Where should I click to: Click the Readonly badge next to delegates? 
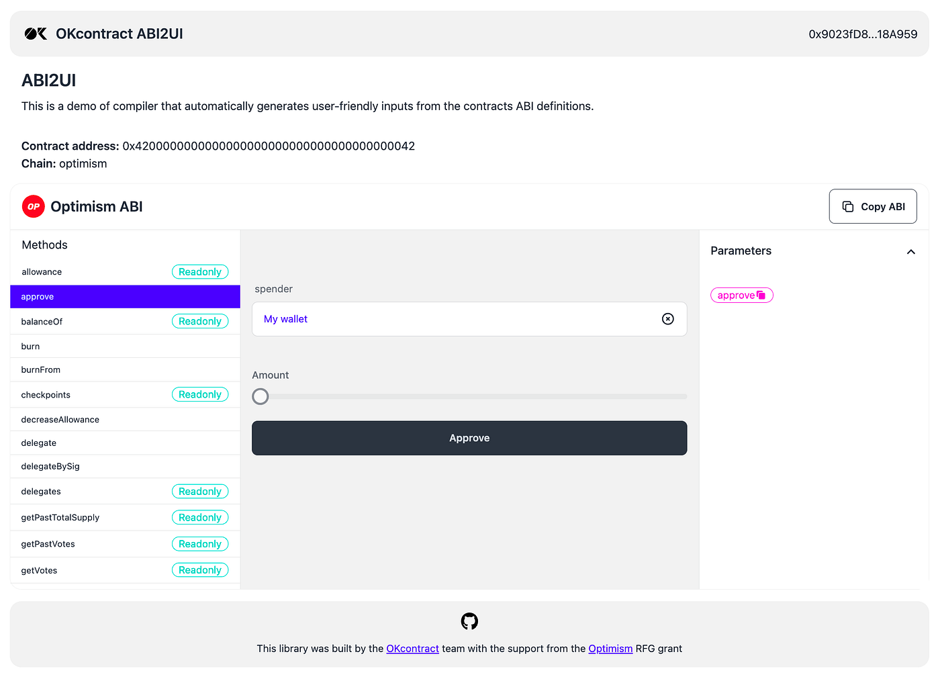pos(200,492)
